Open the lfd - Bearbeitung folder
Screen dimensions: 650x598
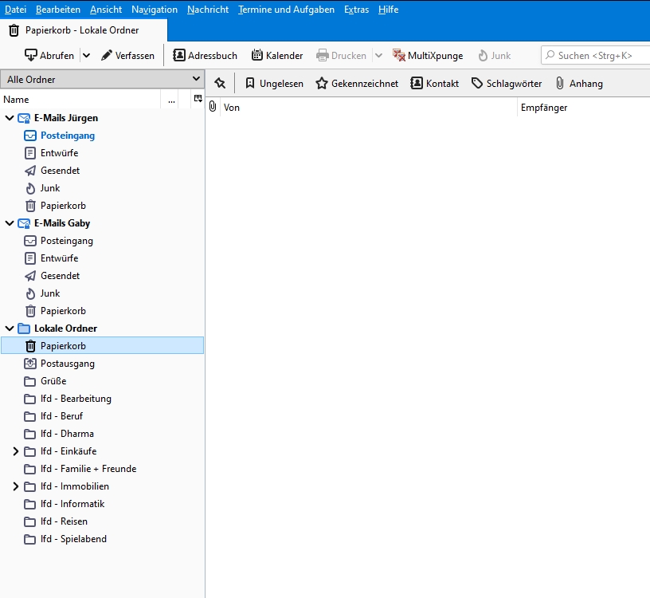click(102, 399)
